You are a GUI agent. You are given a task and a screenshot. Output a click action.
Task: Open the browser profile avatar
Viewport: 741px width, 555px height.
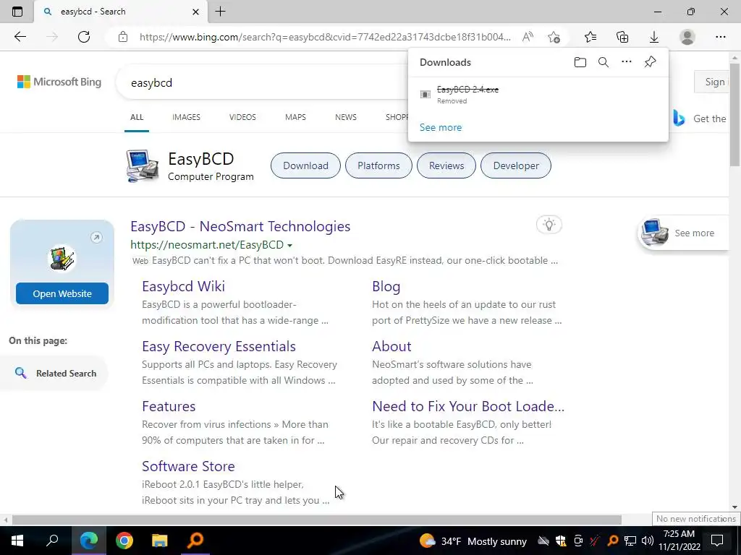tap(687, 37)
